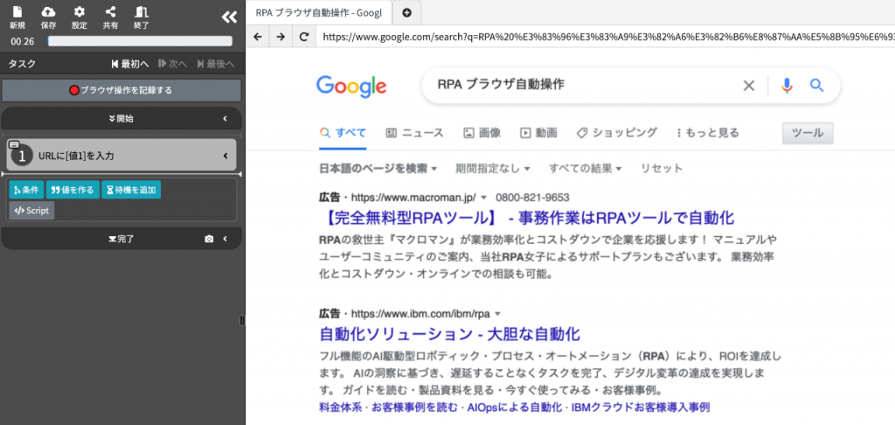Add a 条件 condition

26,190
